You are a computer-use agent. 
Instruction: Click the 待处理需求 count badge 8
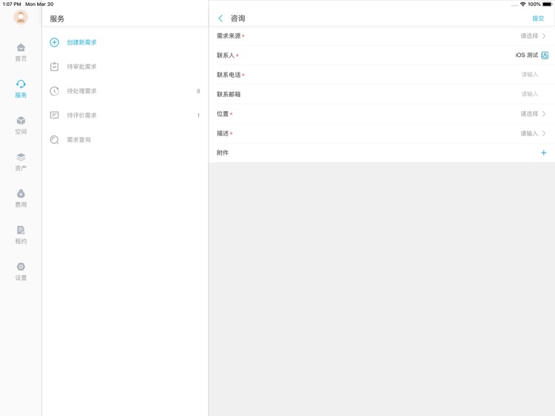pos(198,91)
